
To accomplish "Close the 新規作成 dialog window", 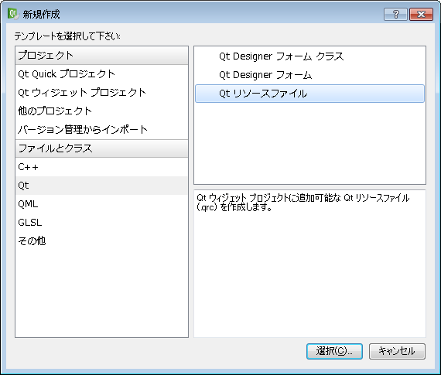I will pos(421,14).
